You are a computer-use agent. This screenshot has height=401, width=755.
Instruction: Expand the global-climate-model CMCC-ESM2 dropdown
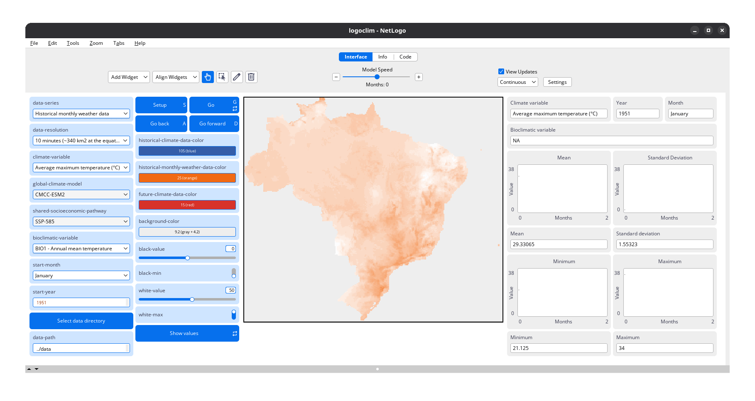point(81,195)
